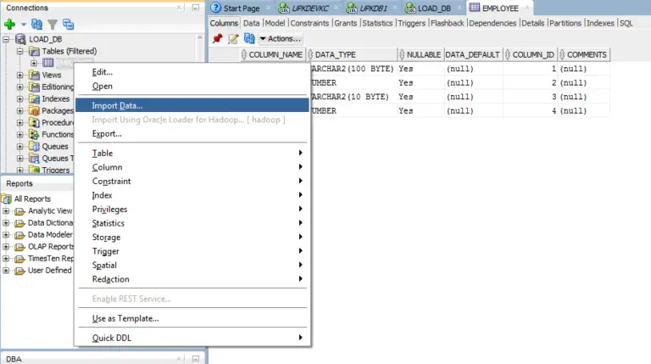The height and width of the screenshot is (364, 651).
Task: Open the Index submenu
Action: (x=192, y=195)
